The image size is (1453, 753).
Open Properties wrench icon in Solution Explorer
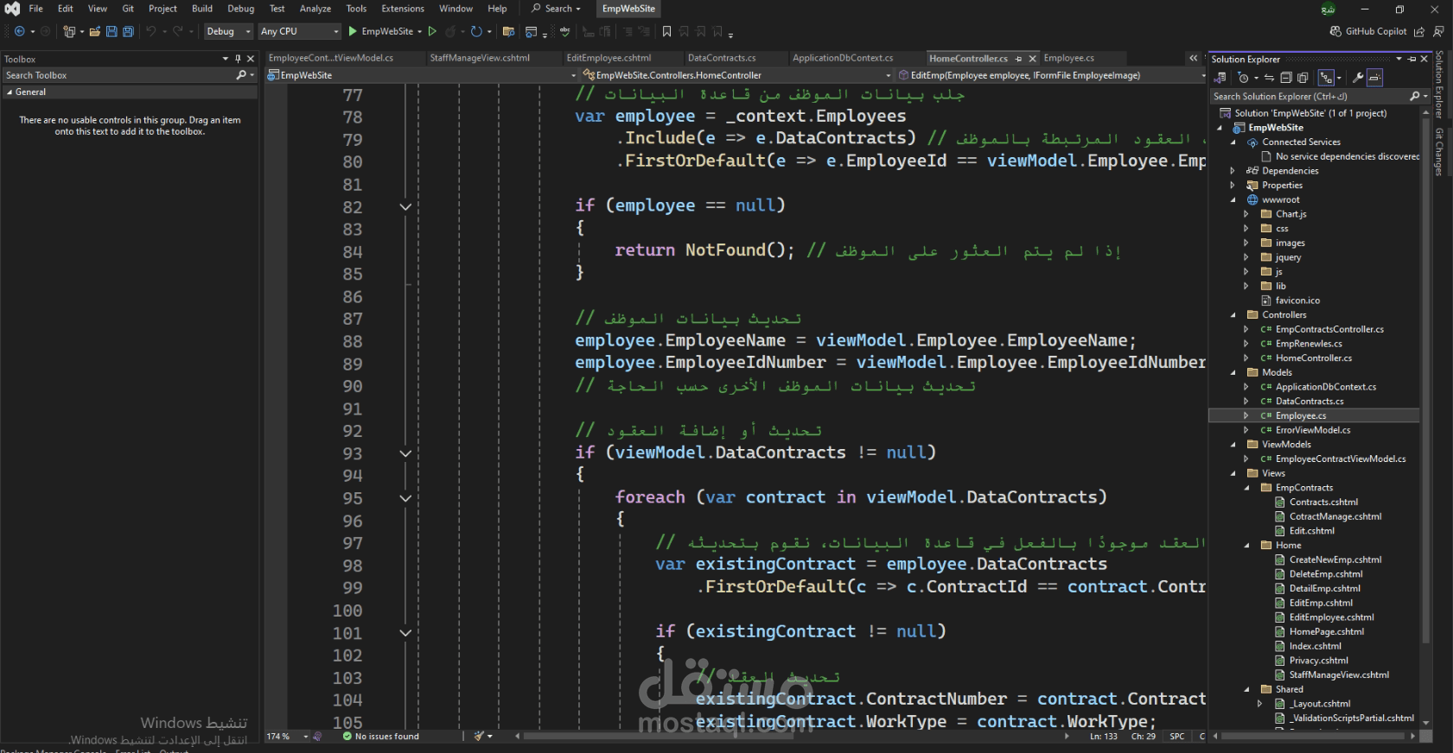pyautogui.click(x=1358, y=78)
